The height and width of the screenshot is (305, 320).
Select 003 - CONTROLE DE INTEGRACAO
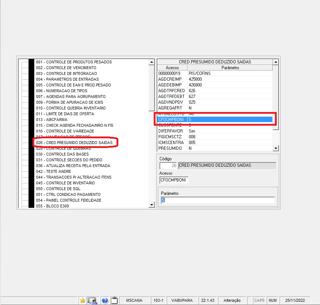(x=66, y=73)
